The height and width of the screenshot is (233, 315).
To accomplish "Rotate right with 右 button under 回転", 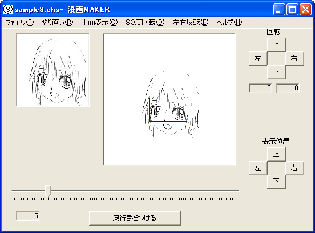I will 294,58.
